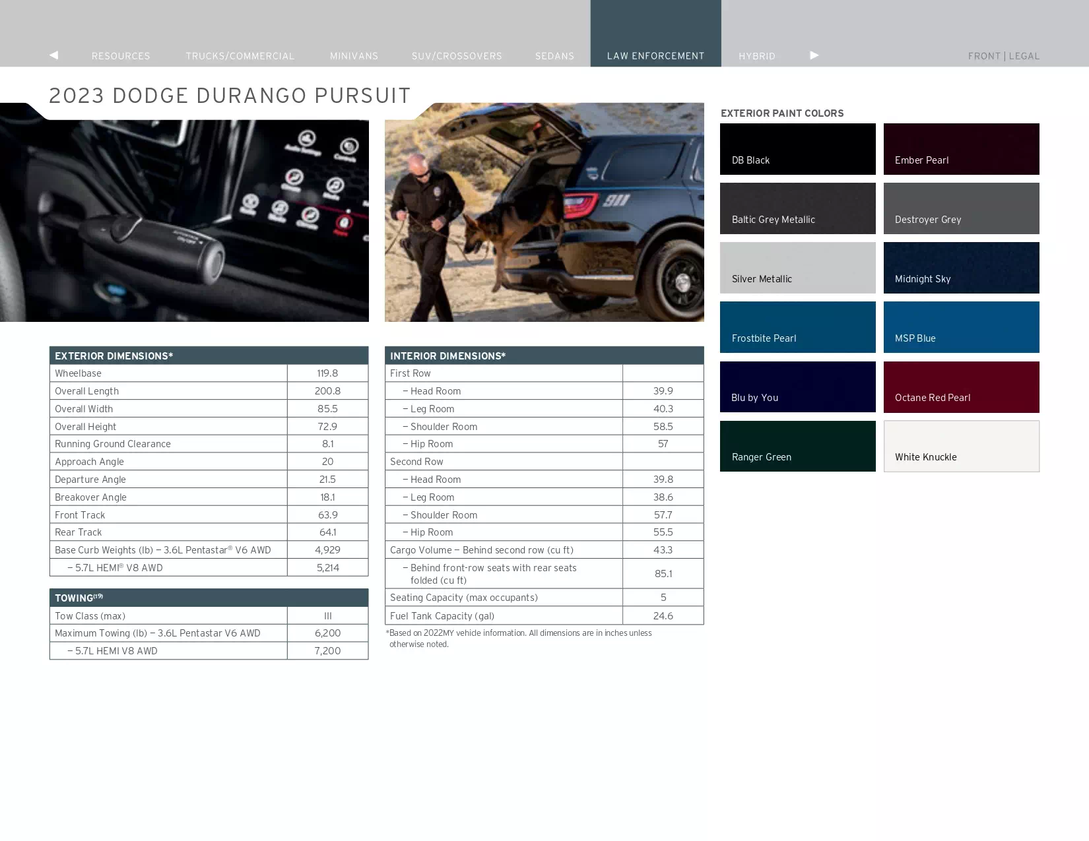Click the Exterior Paint Colors heading
This screenshot has width=1089, height=841.
[782, 113]
